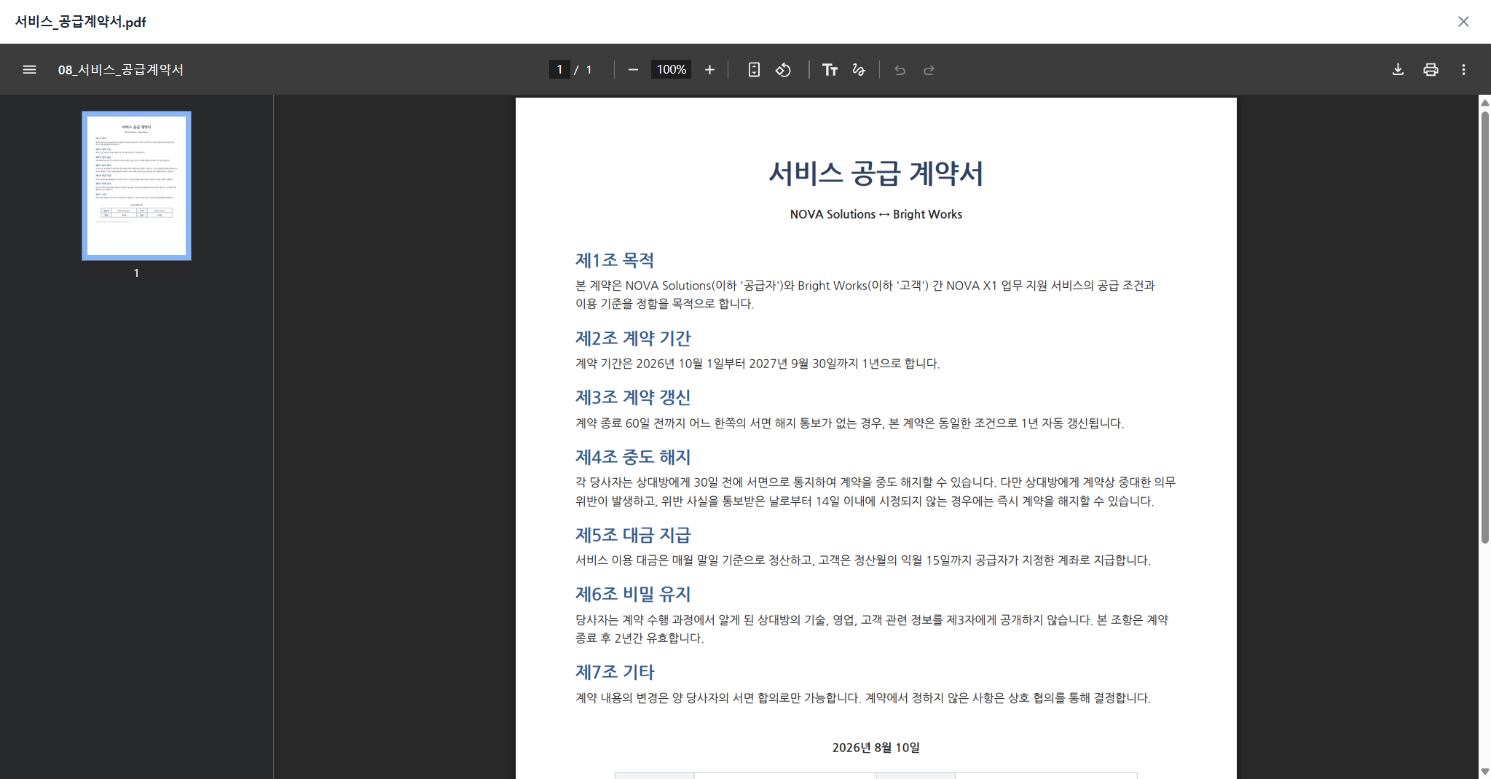
Task: Click heading 제5조 대금 지급
Action: pyautogui.click(x=633, y=535)
